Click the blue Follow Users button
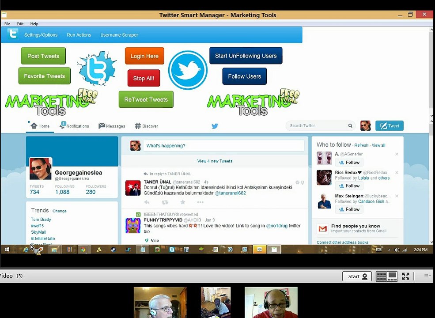435x318 pixels. tap(244, 76)
